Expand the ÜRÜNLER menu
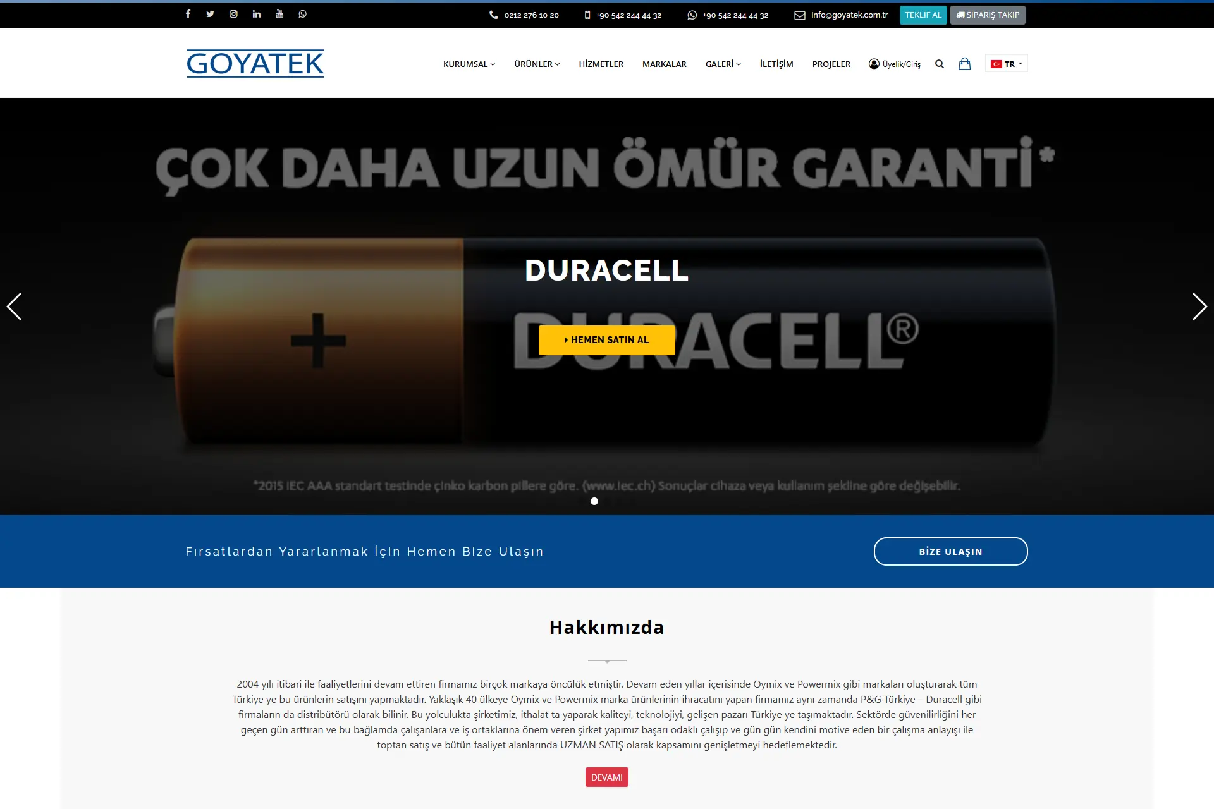This screenshot has width=1214, height=809. (x=537, y=64)
